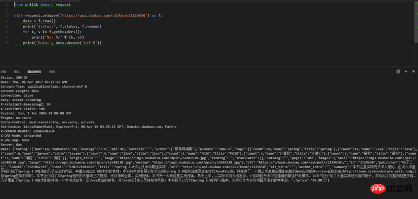Click the 'Status: 200 OK' output line
The image size is (418, 199).
tap(14, 77)
